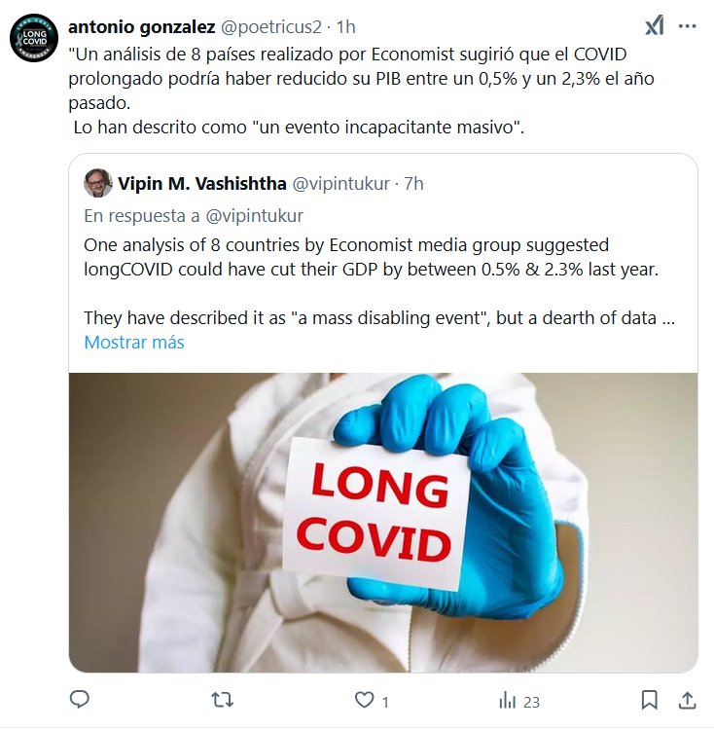This screenshot has width=714, height=730.
Task: View tweet analytics bar chart icon
Action: (x=508, y=700)
